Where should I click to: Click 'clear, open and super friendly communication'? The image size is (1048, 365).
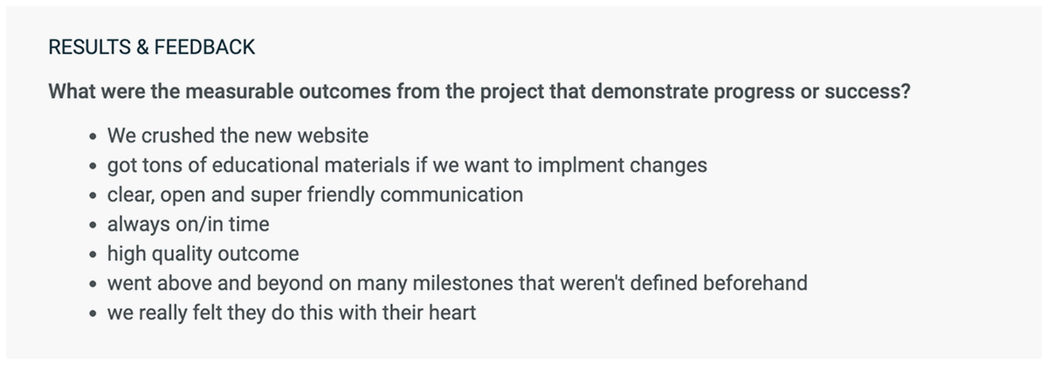(315, 195)
